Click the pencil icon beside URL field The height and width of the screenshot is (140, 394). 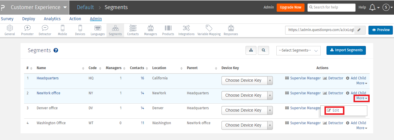click(360, 30)
